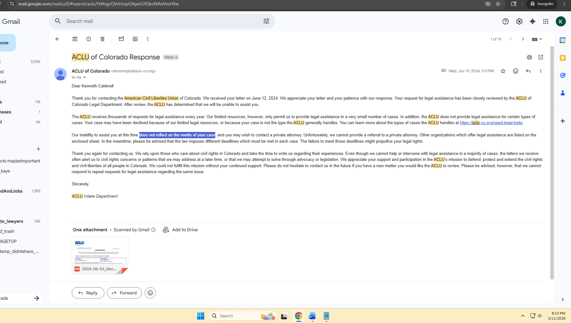This screenshot has height=323, width=571.
Task: Open Google Keep side panel
Action: (x=563, y=58)
